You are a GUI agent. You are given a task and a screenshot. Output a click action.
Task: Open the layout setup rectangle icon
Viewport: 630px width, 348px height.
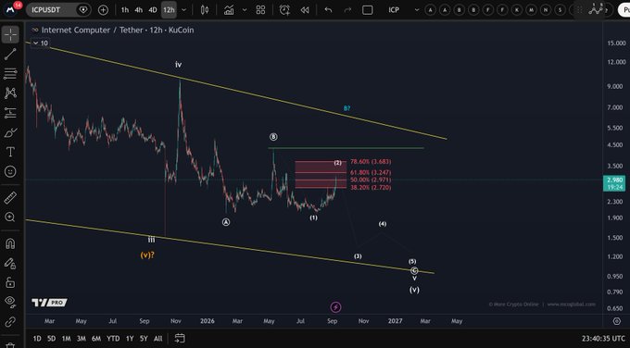click(367, 10)
